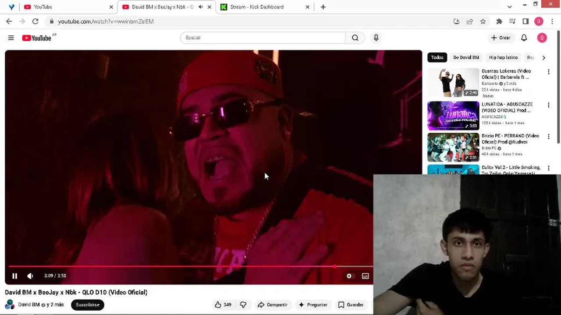This screenshot has width=561, height=315.
Task: Pause the video playback
Action: (14, 276)
